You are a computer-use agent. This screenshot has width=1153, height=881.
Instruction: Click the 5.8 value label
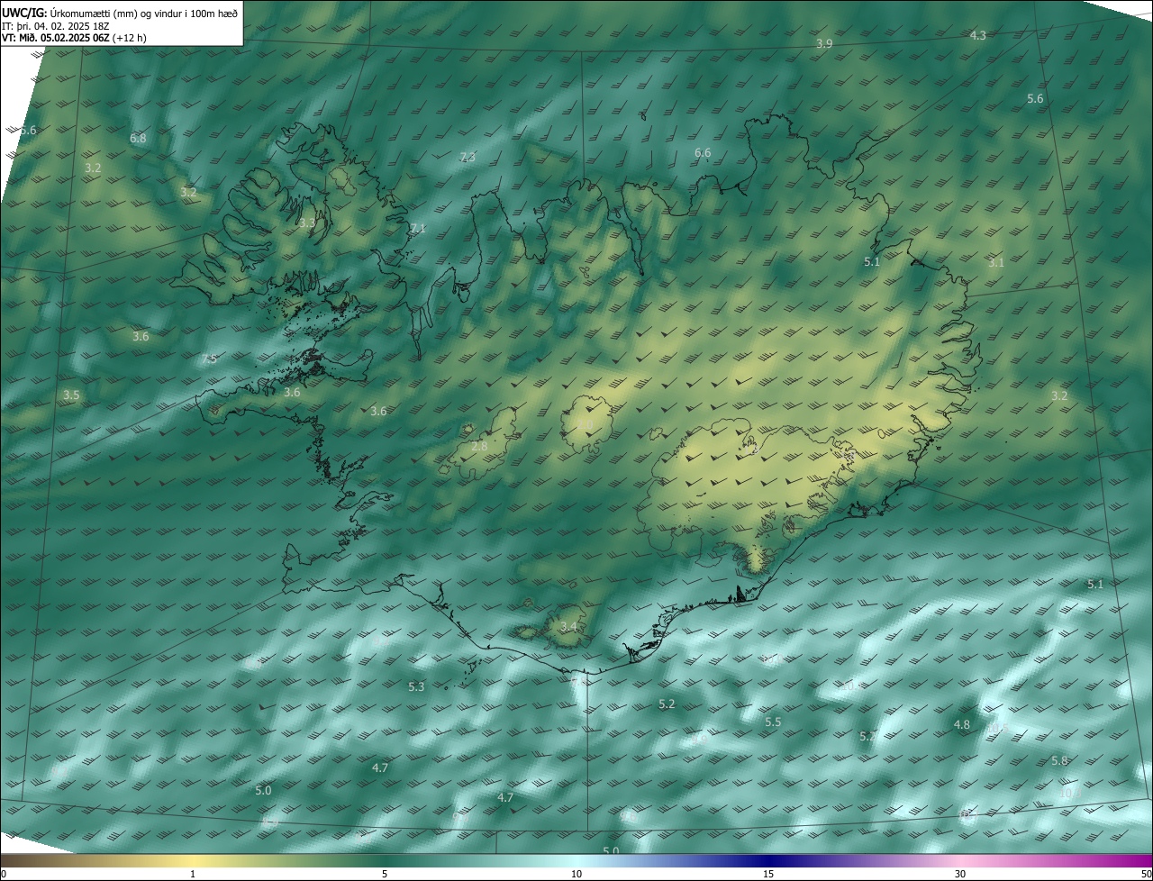pos(1059,761)
